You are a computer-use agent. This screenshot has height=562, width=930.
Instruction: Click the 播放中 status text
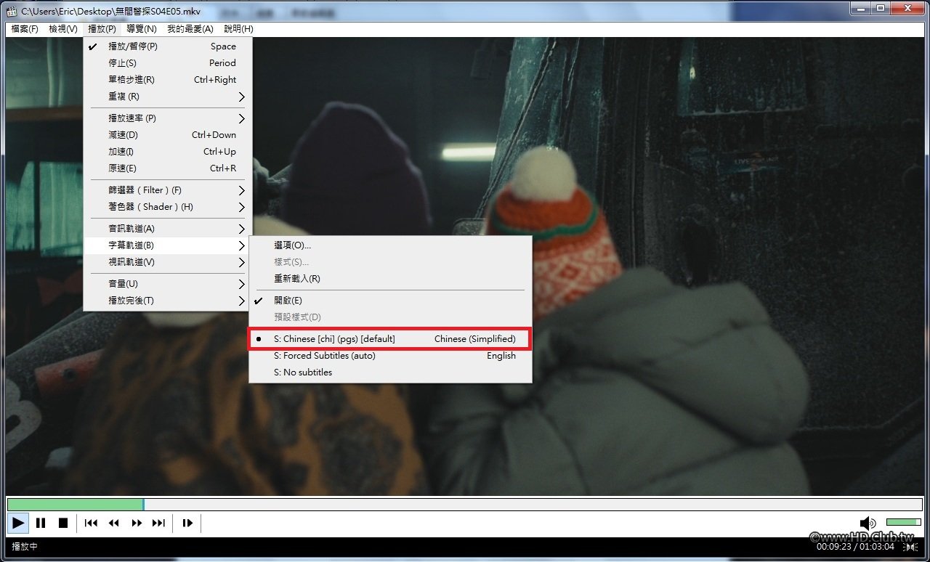(x=25, y=547)
